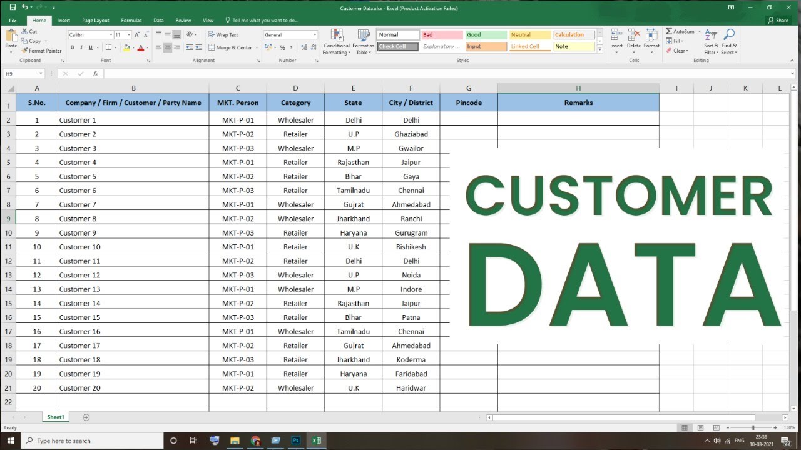
Task: Open the Borders dropdown arrow
Action: 116,47
